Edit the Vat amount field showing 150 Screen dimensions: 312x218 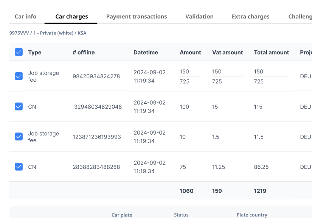[x=227, y=72]
